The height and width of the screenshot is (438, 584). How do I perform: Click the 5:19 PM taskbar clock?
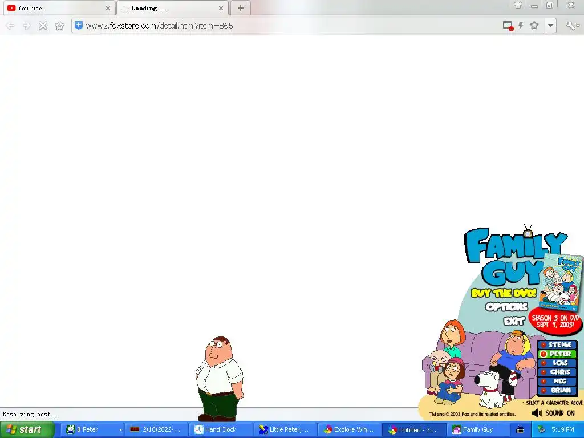[x=563, y=429]
